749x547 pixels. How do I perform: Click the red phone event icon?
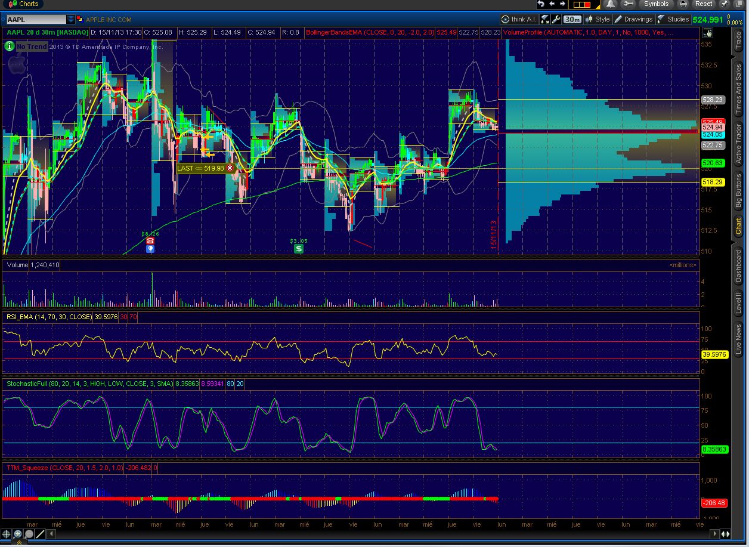(x=150, y=241)
